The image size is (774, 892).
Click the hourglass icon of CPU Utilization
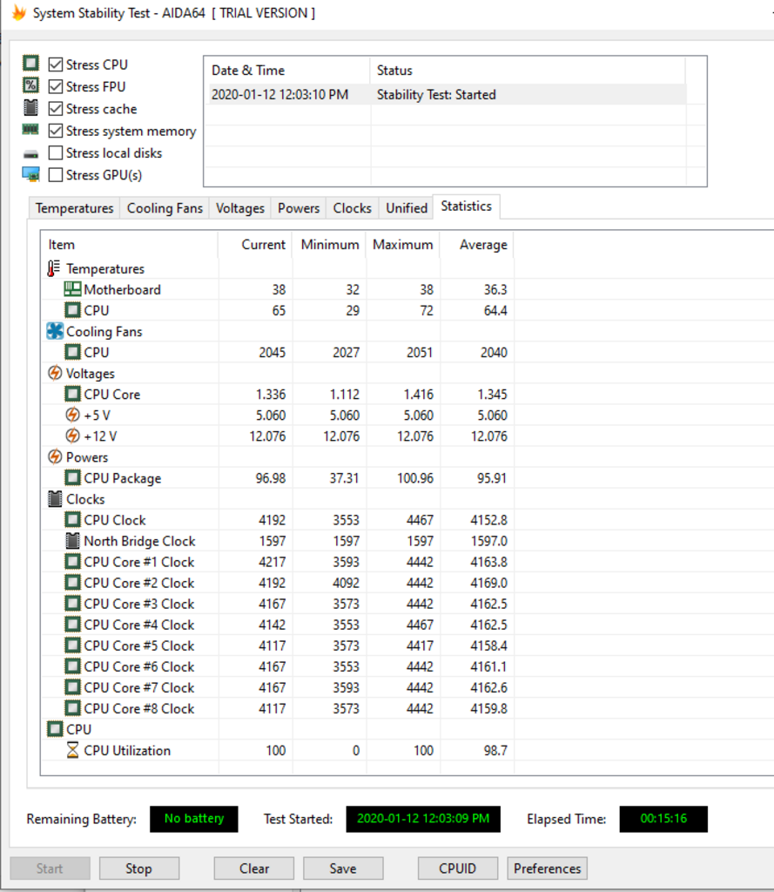tap(72, 750)
